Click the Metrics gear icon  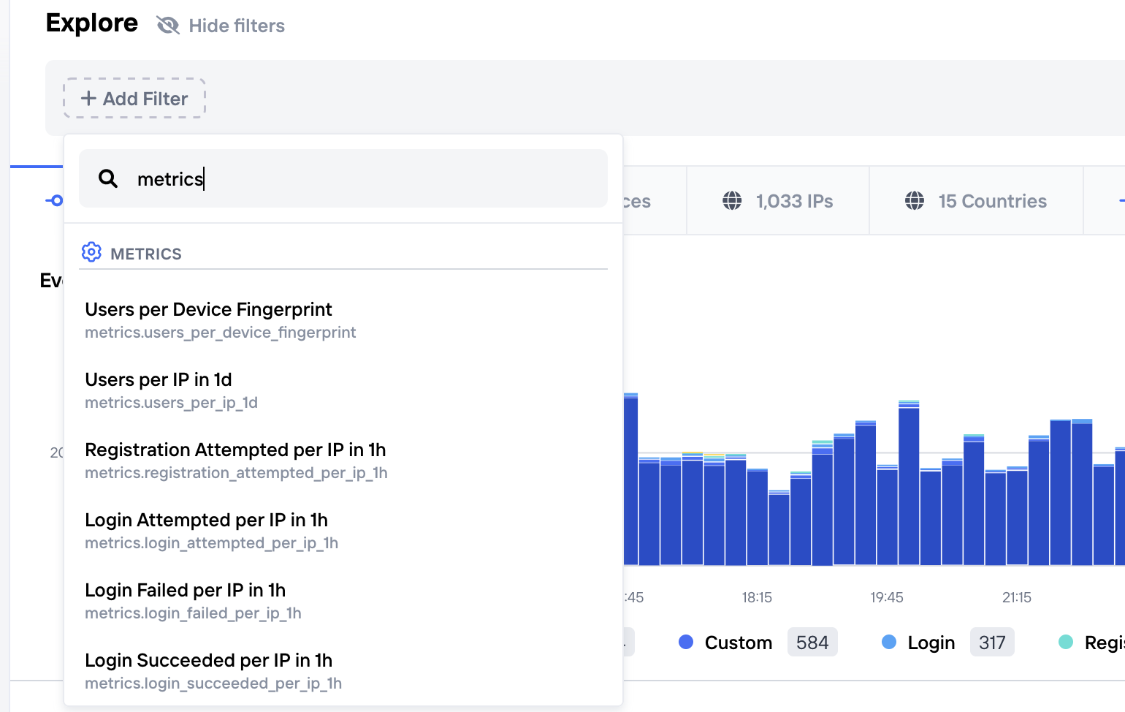tap(91, 252)
